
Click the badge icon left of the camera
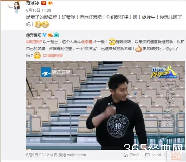(x=50, y=35)
